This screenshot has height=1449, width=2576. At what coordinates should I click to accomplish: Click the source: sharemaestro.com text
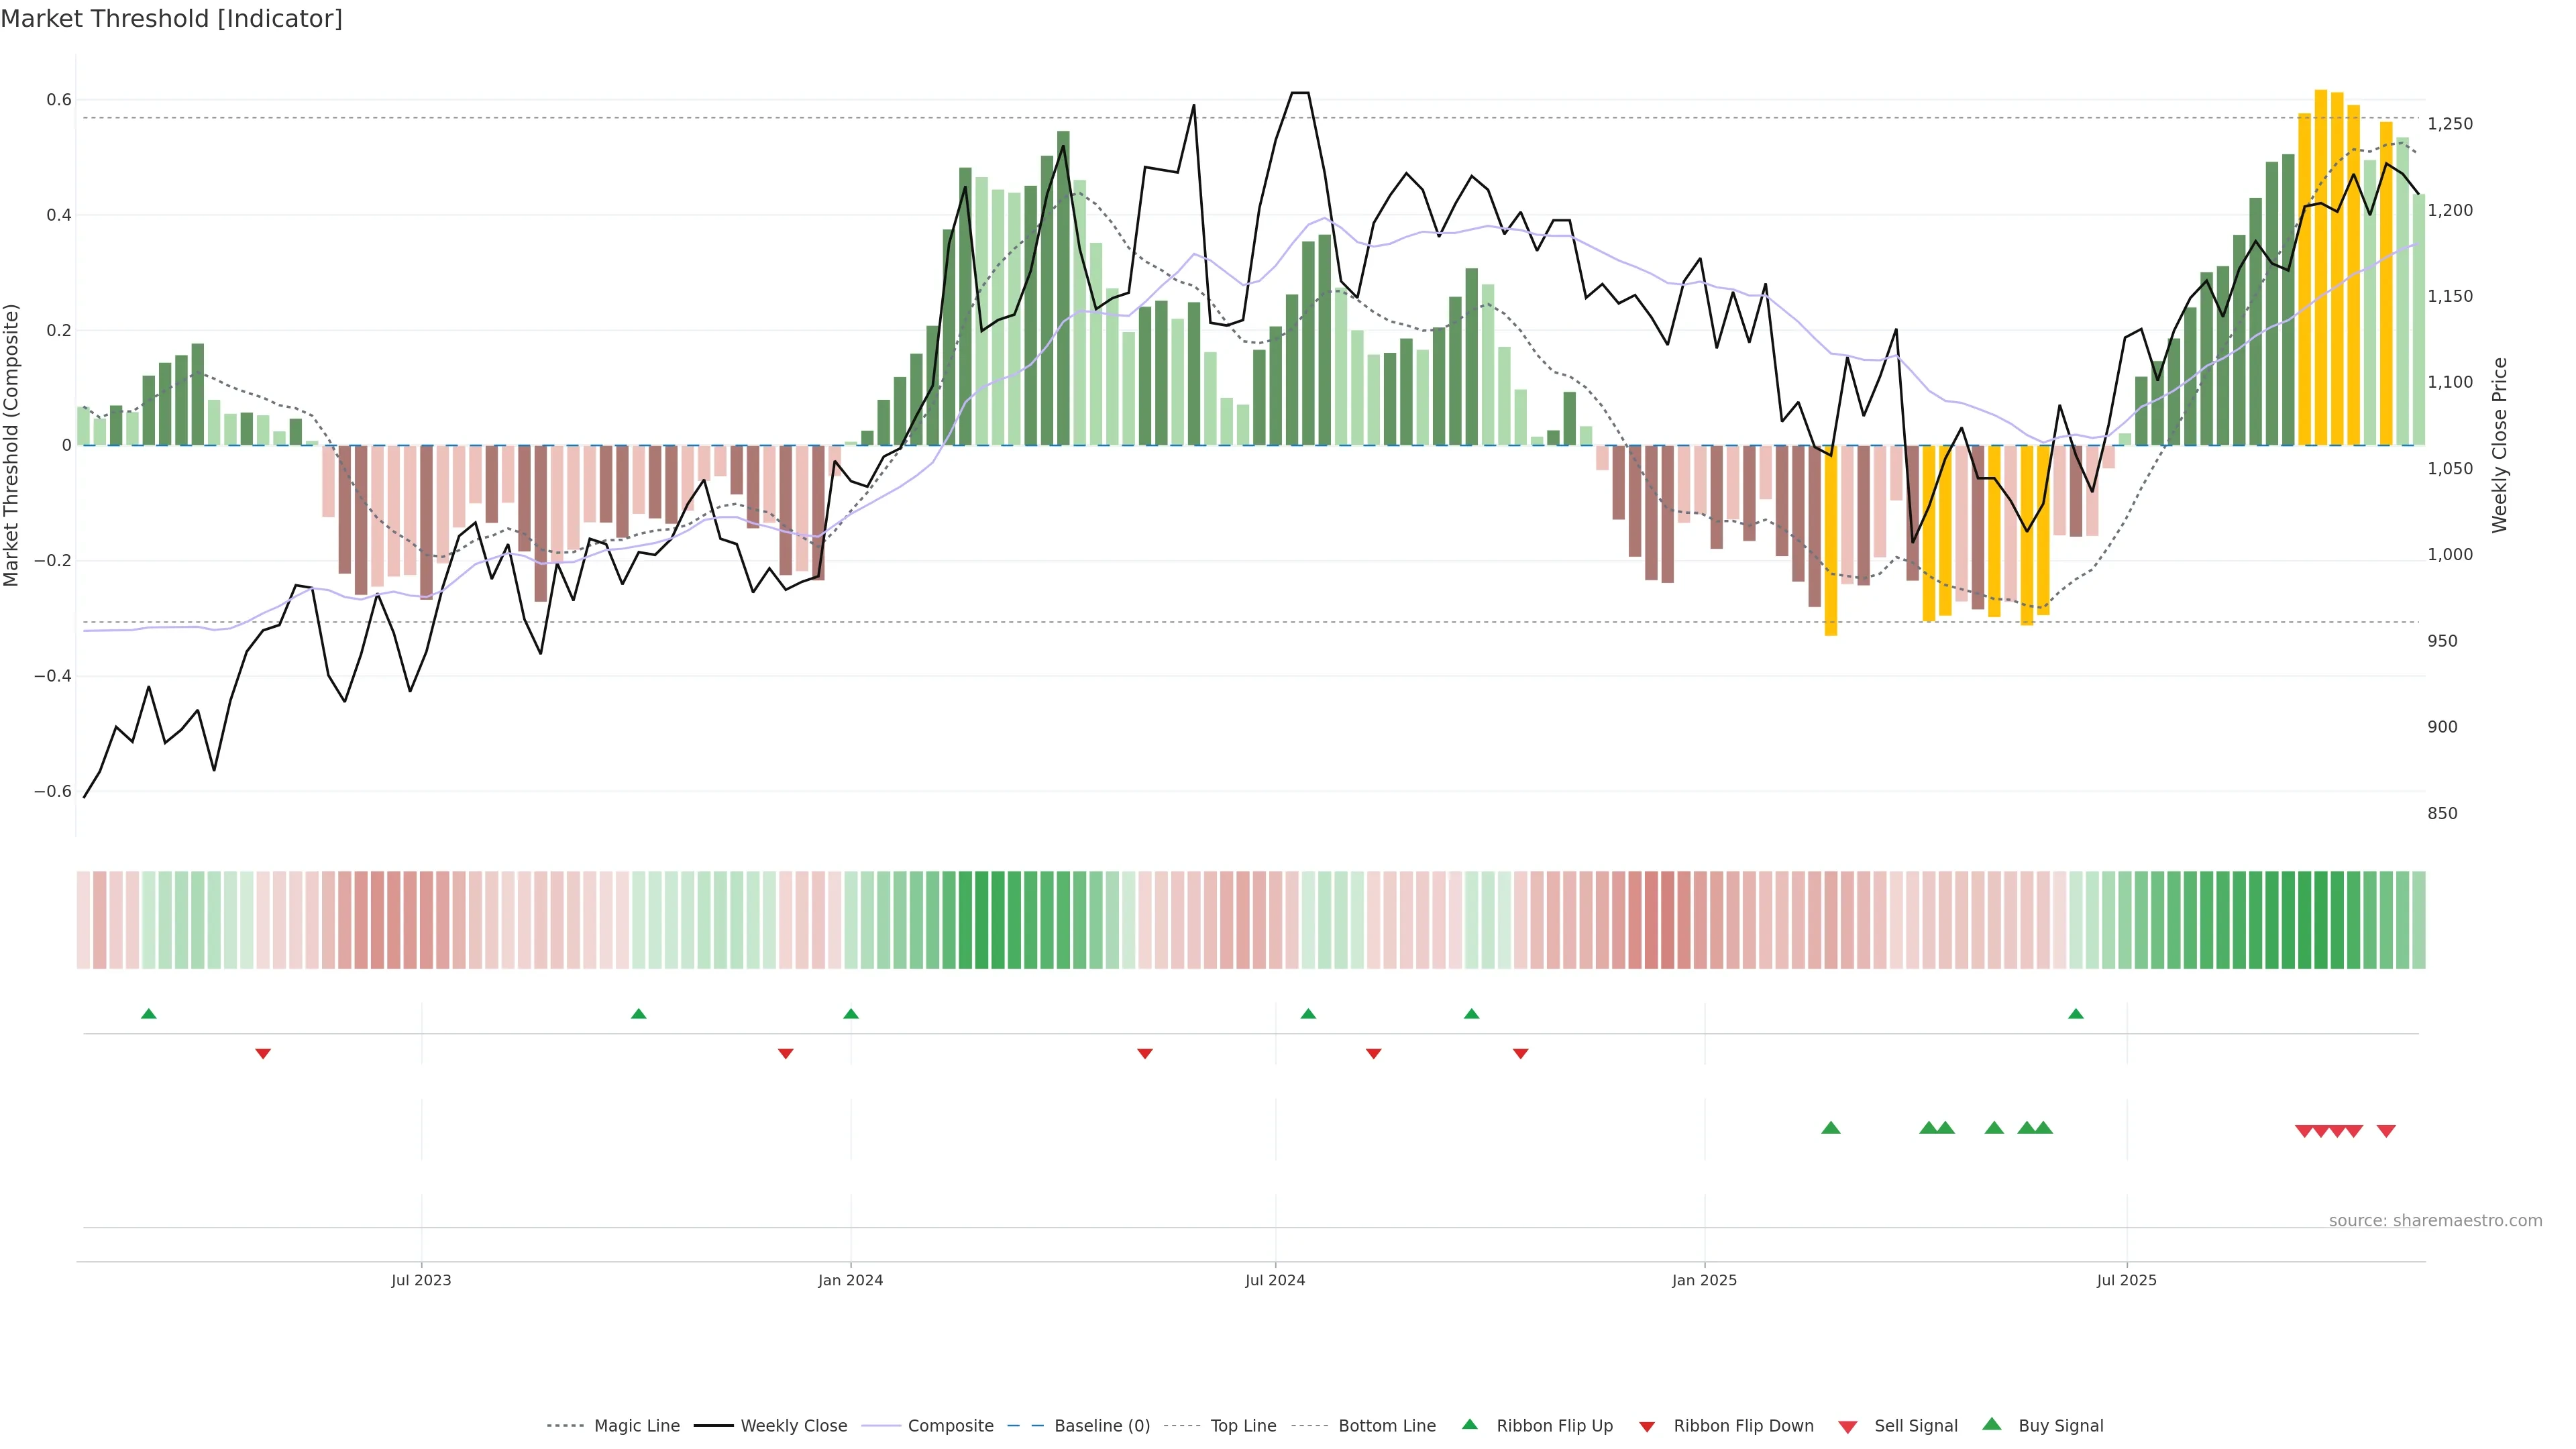[x=2435, y=1221]
